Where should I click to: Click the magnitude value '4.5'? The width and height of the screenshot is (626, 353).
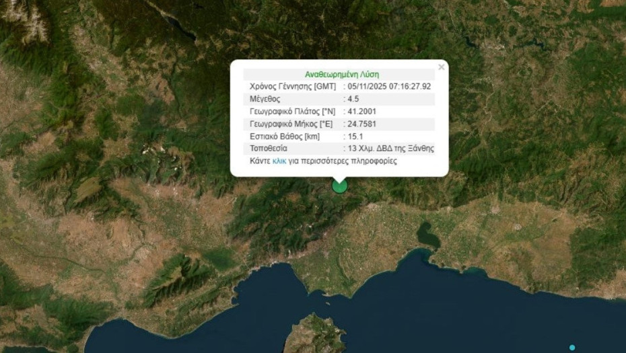coord(353,99)
